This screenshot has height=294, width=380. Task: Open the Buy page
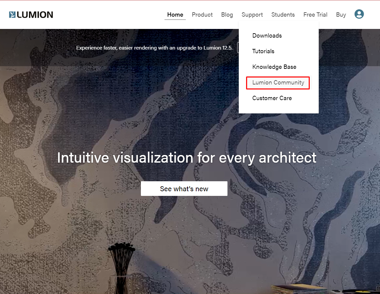[x=341, y=15]
